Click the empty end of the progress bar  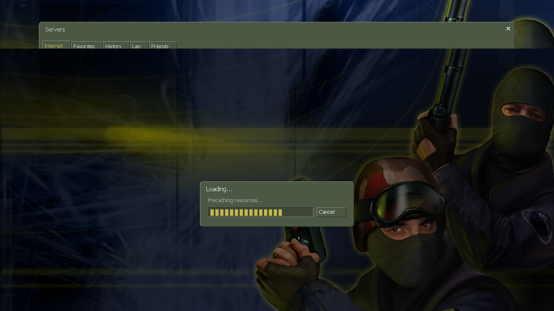(x=298, y=212)
